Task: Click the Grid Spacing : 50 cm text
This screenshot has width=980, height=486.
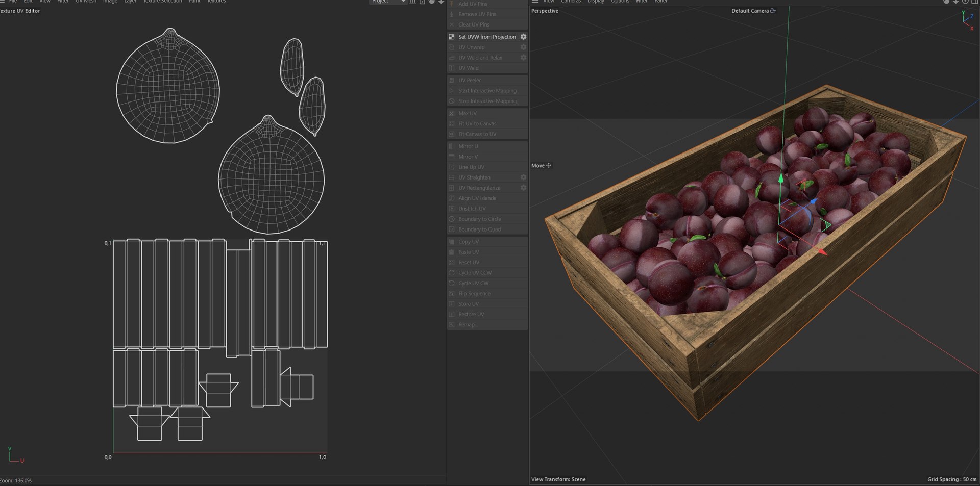Action: coord(951,479)
